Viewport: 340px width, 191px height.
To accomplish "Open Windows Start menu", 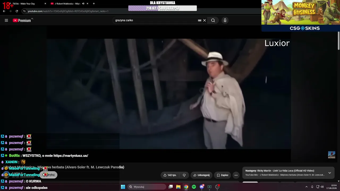I will 123,187.
